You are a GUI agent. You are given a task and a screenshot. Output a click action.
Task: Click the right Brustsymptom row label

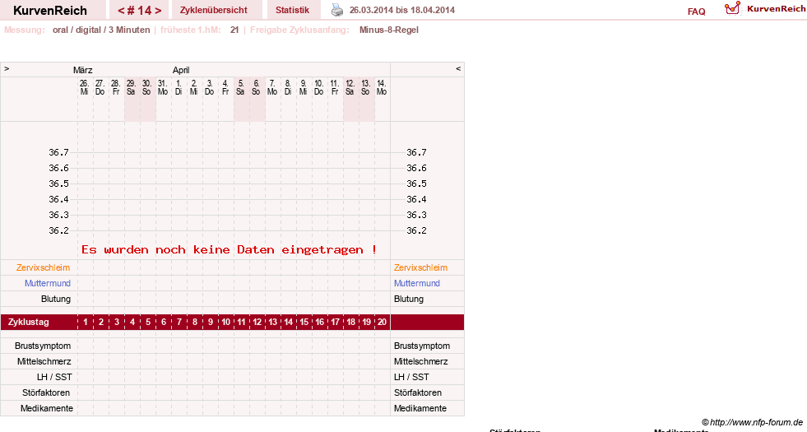coord(422,346)
